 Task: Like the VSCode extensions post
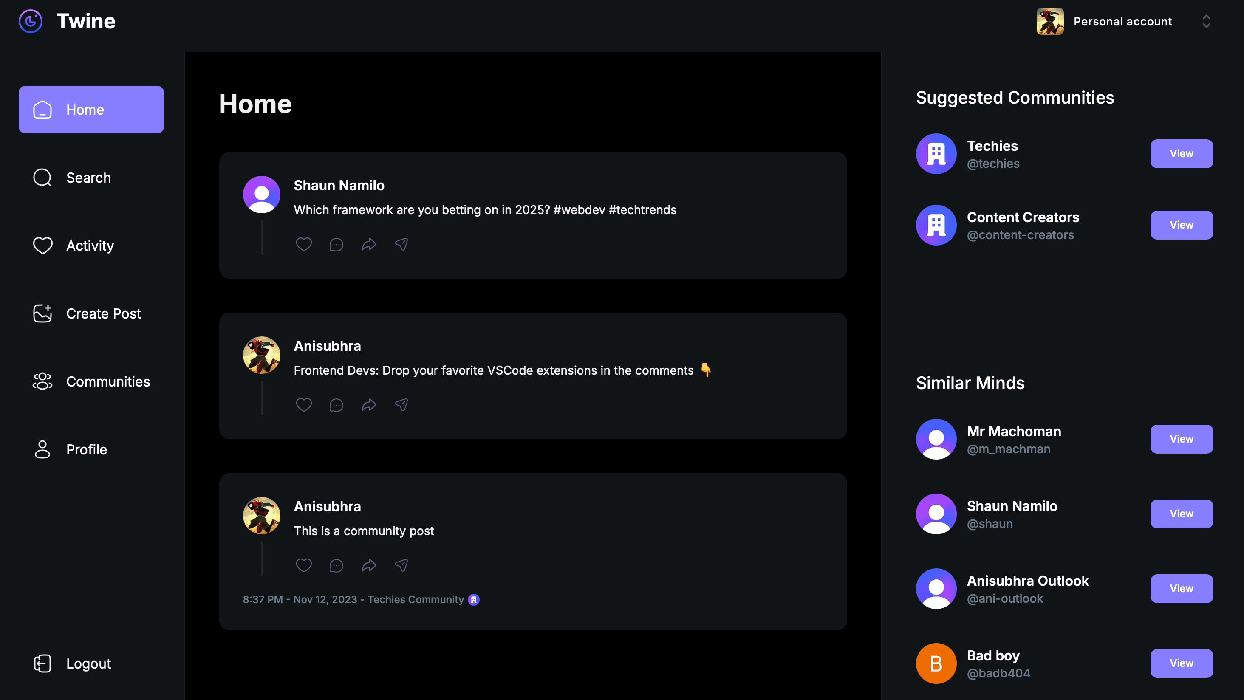click(304, 404)
